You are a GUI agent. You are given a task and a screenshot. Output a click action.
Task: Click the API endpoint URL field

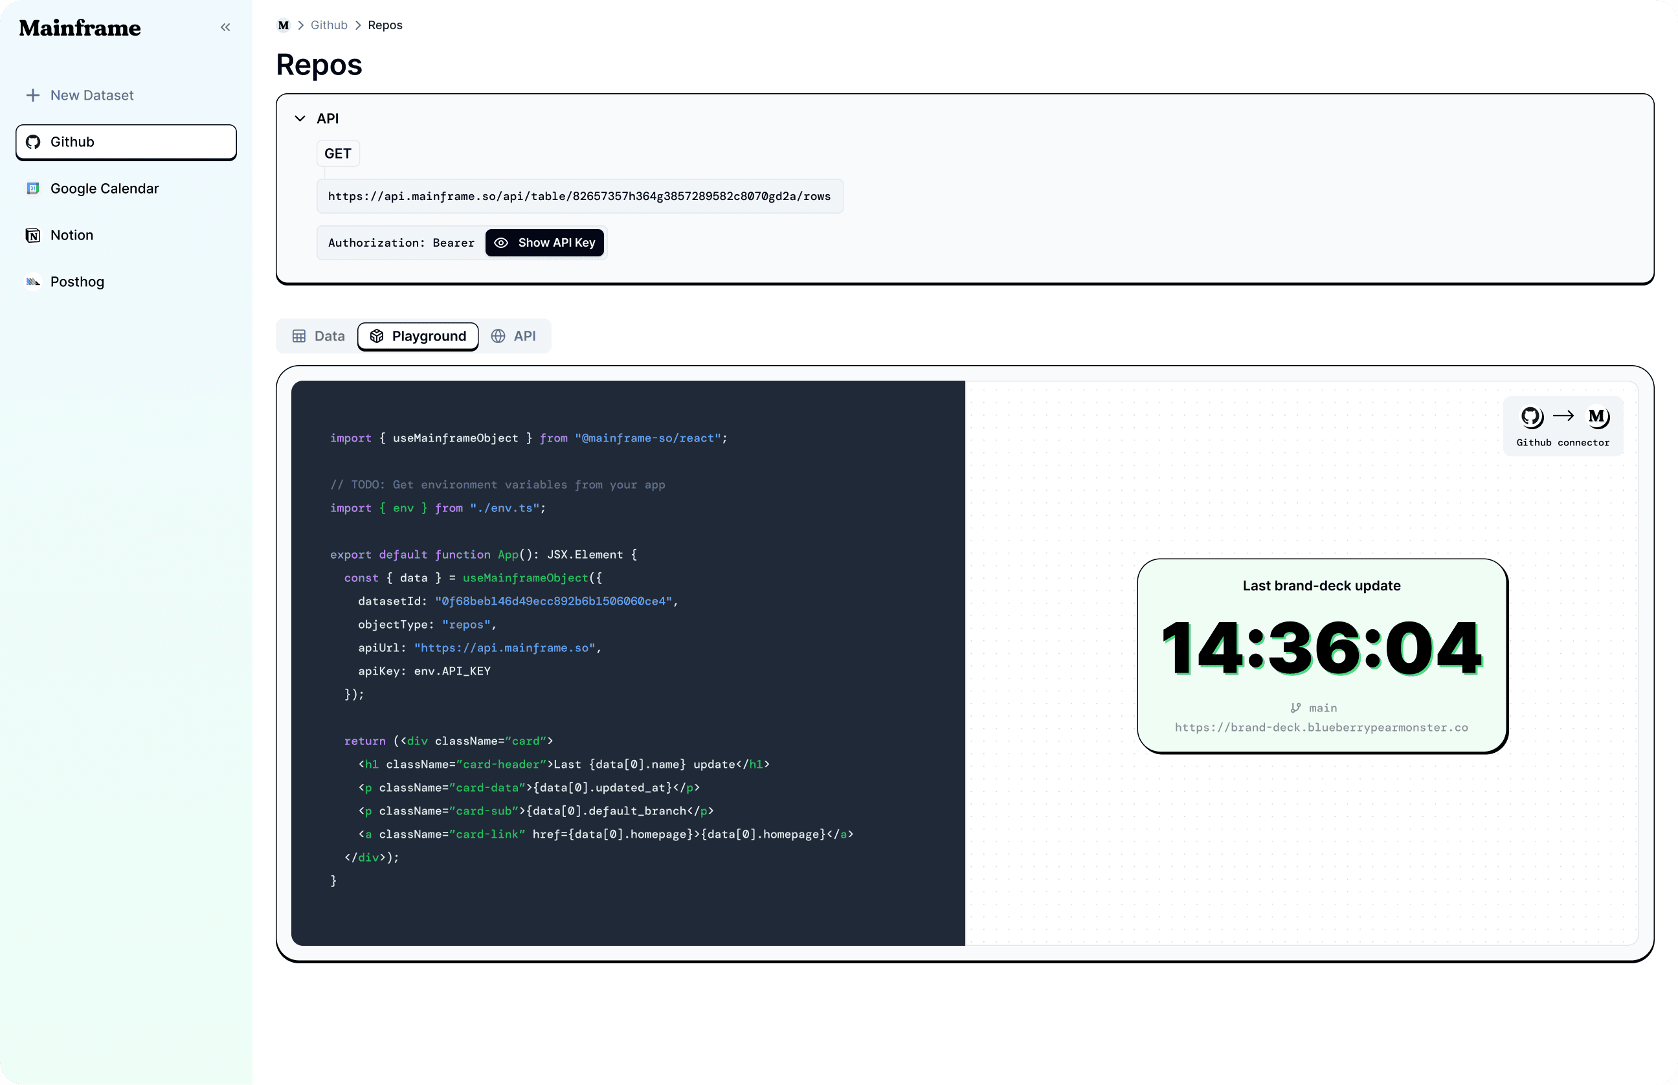pyautogui.click(x=579, y=197)
